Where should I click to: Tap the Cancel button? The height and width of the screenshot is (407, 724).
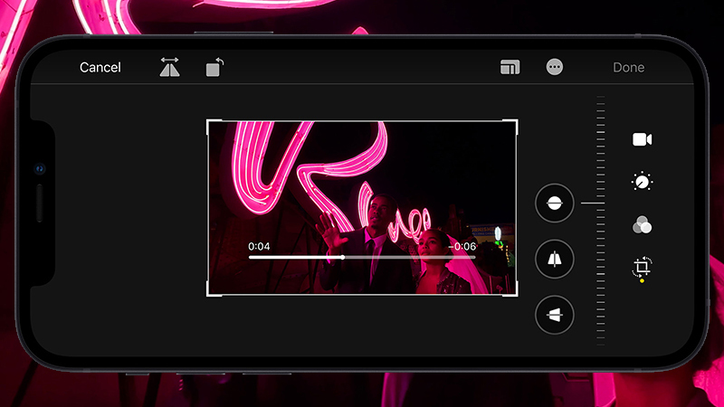100,68
